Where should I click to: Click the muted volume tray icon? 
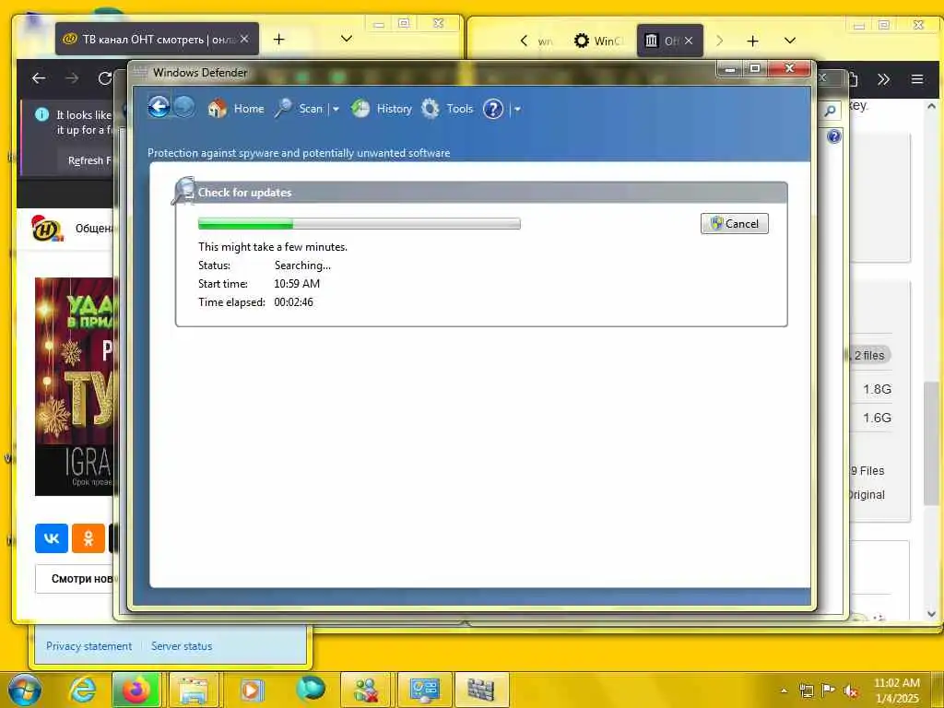pos(851,691)
